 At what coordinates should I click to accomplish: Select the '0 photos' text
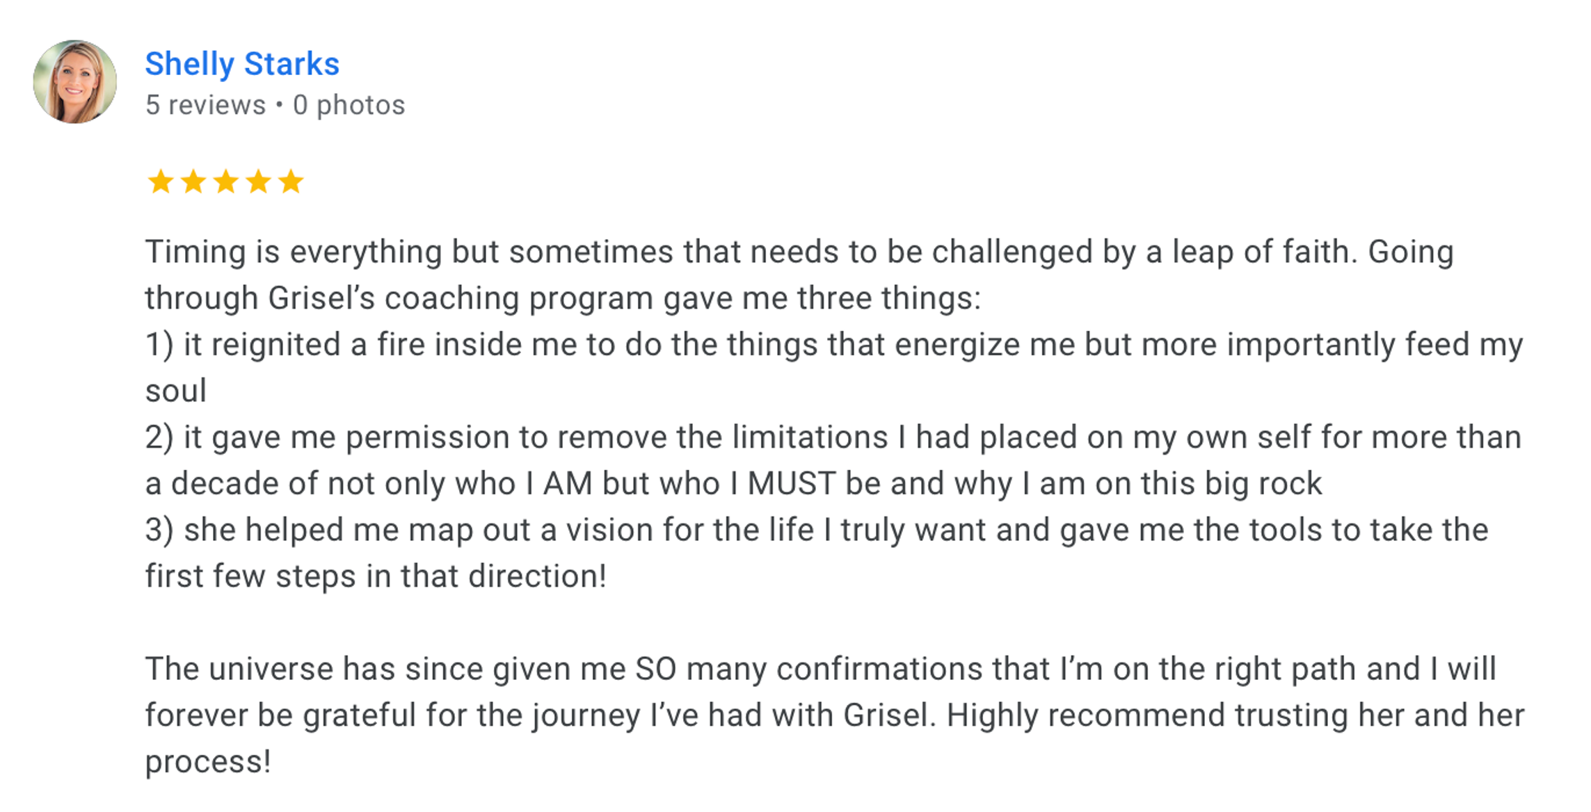(x=349, y=105)
